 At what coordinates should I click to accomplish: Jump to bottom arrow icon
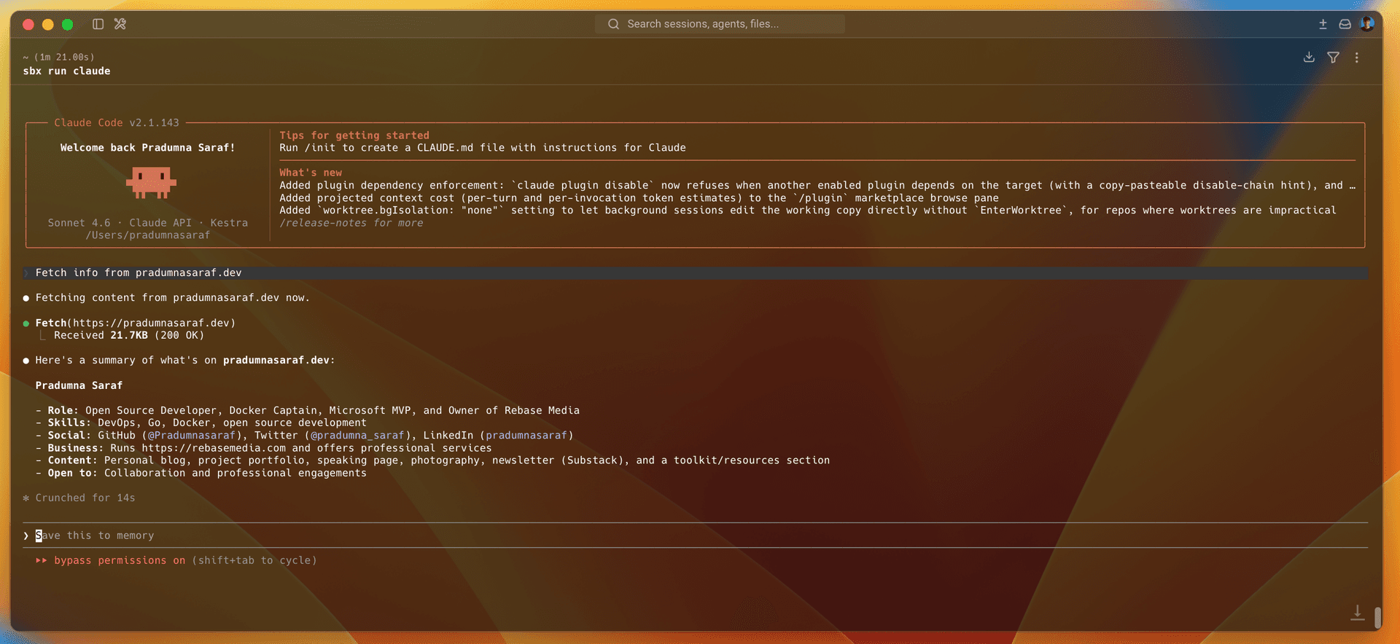tap(1357, 613)
